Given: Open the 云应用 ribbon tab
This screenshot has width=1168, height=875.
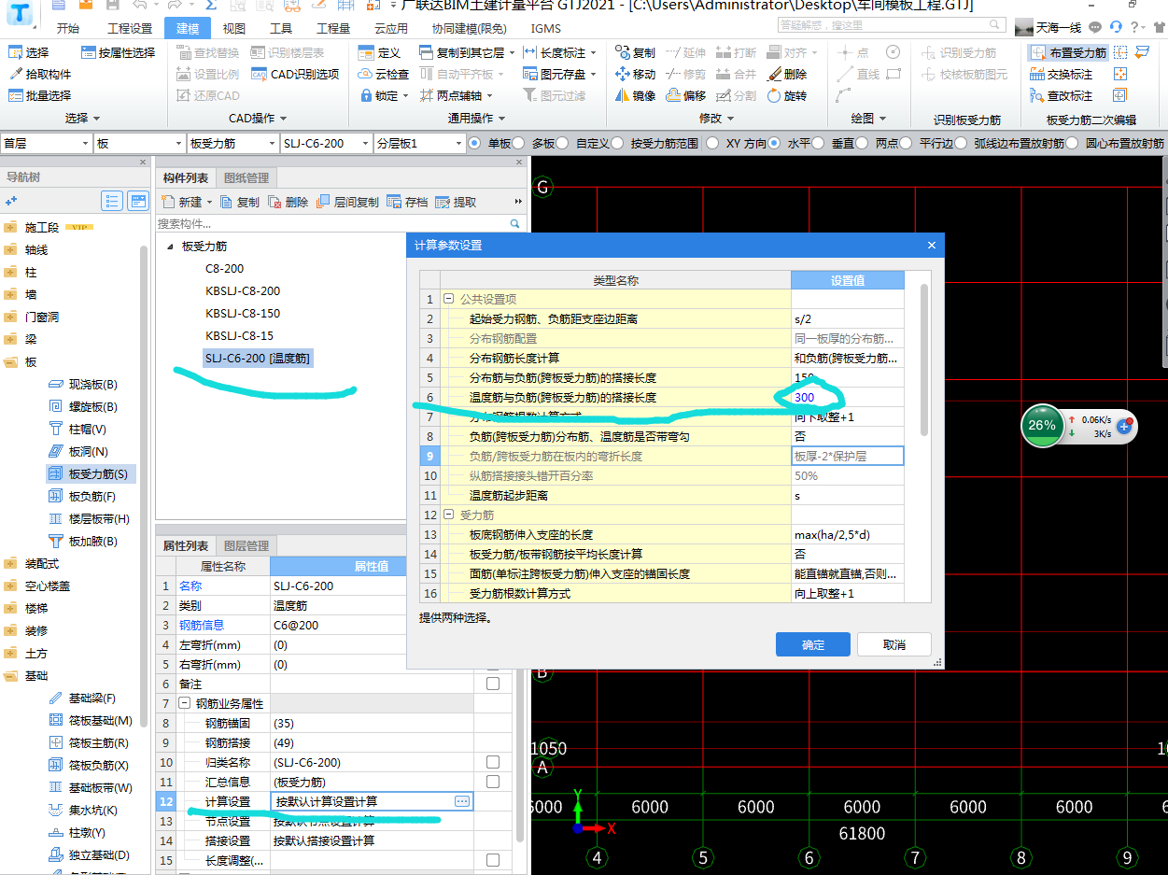Looking at the screenshot, I should click(x=391, y=29).
